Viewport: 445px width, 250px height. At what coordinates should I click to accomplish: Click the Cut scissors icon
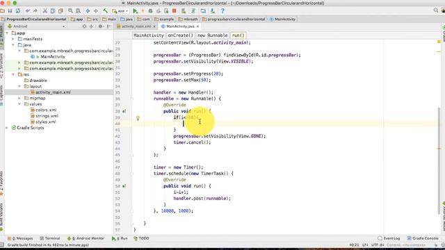point(44,11)
